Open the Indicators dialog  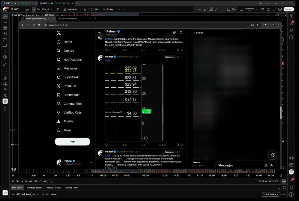tap(70, 9)
